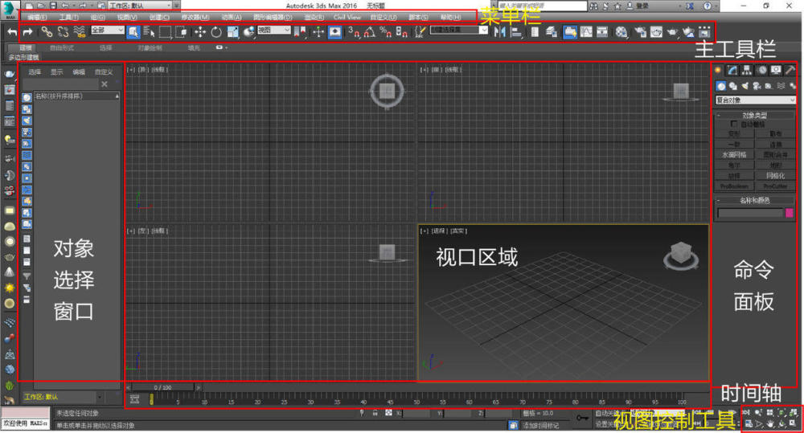Activate the Select and Rotate tool
The height and width of the screenshot is (433, 804).
tap(216, 32)
